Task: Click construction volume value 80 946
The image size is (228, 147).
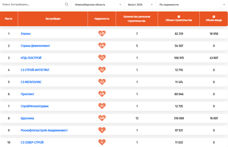Action: click(x=179, y=94)
